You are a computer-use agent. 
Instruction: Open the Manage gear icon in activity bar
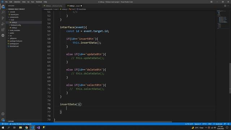click(3, 120)
